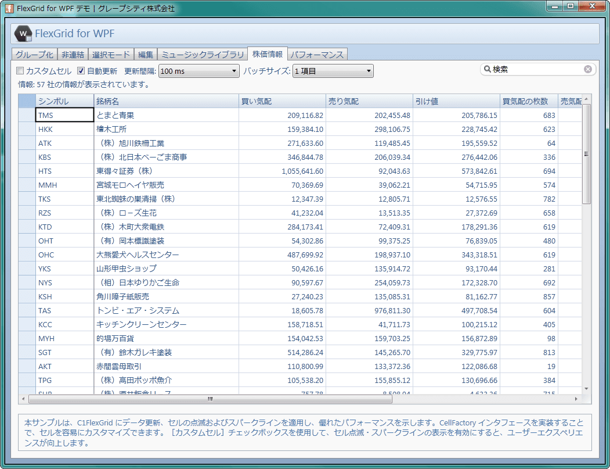Select the 東得々証券（株） cell

(x=166, y=171)
